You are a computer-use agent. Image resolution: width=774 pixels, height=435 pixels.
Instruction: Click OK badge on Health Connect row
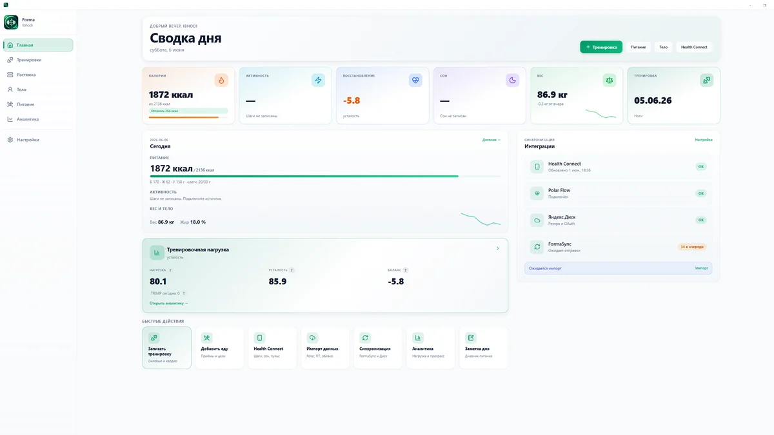[x=701, y=166]
